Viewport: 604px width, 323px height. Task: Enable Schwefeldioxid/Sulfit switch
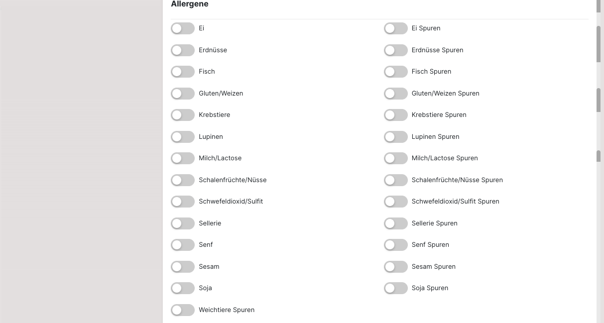183,202
